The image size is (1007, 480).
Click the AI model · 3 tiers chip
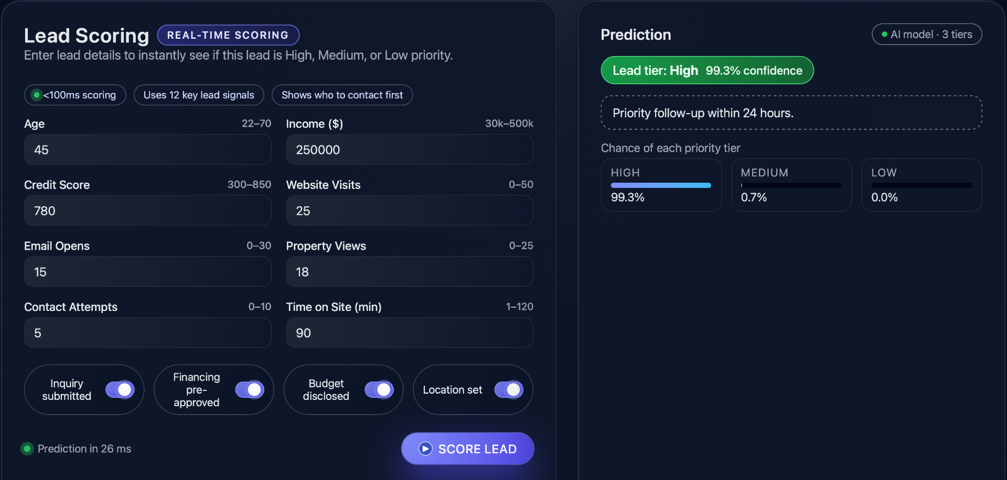(926, 34)
